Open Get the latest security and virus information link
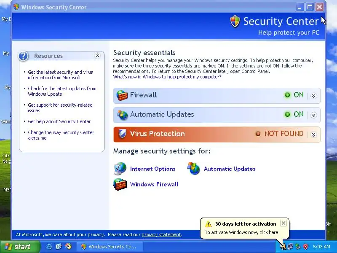This screenshot has width=337, height=253. pos(60,75)
